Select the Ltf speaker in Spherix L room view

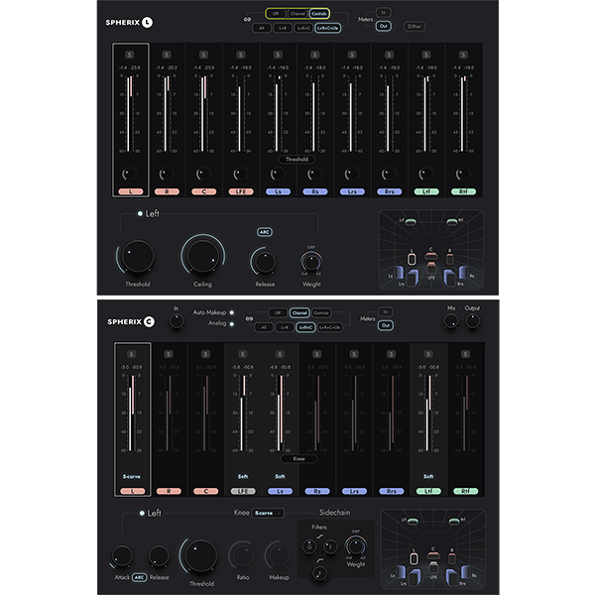point(411,222)
